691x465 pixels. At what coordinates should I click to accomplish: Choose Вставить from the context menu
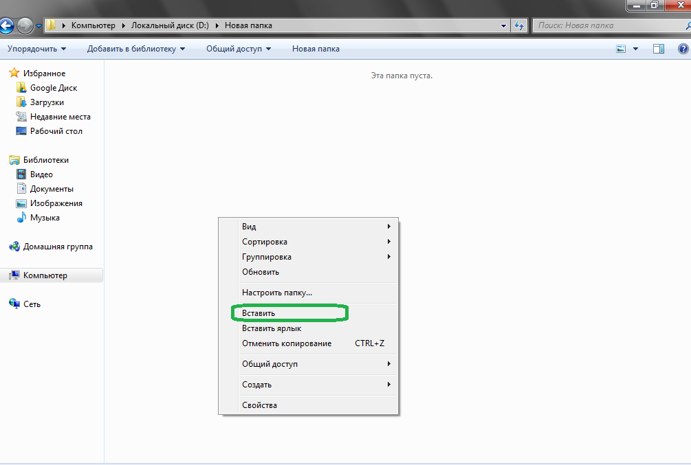pyautogui.click(x=259, y=313)
